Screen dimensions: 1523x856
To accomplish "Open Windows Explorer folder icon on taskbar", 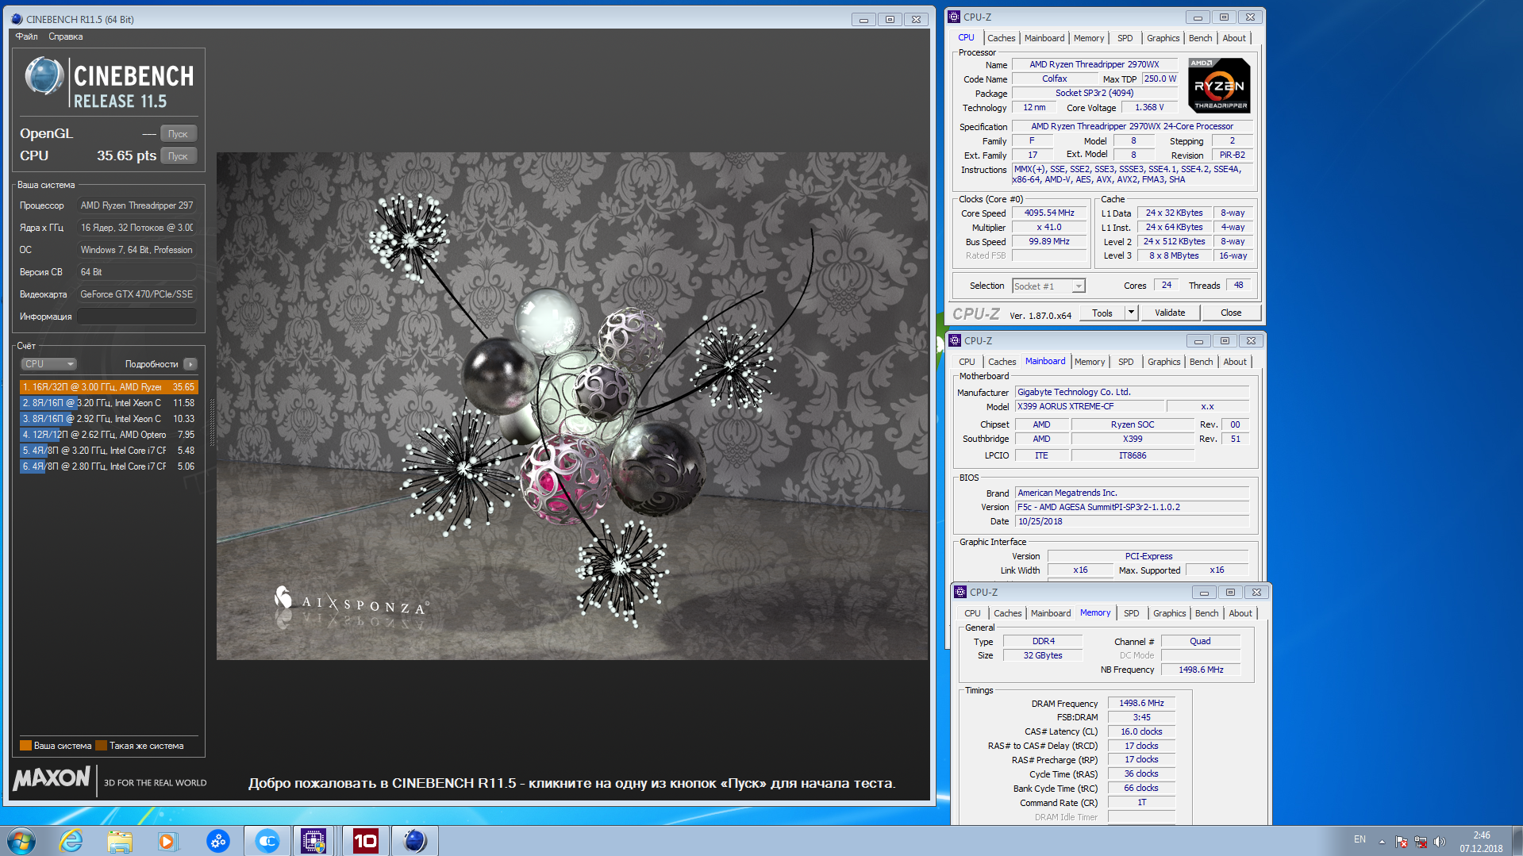I will (x=120, y=840).
